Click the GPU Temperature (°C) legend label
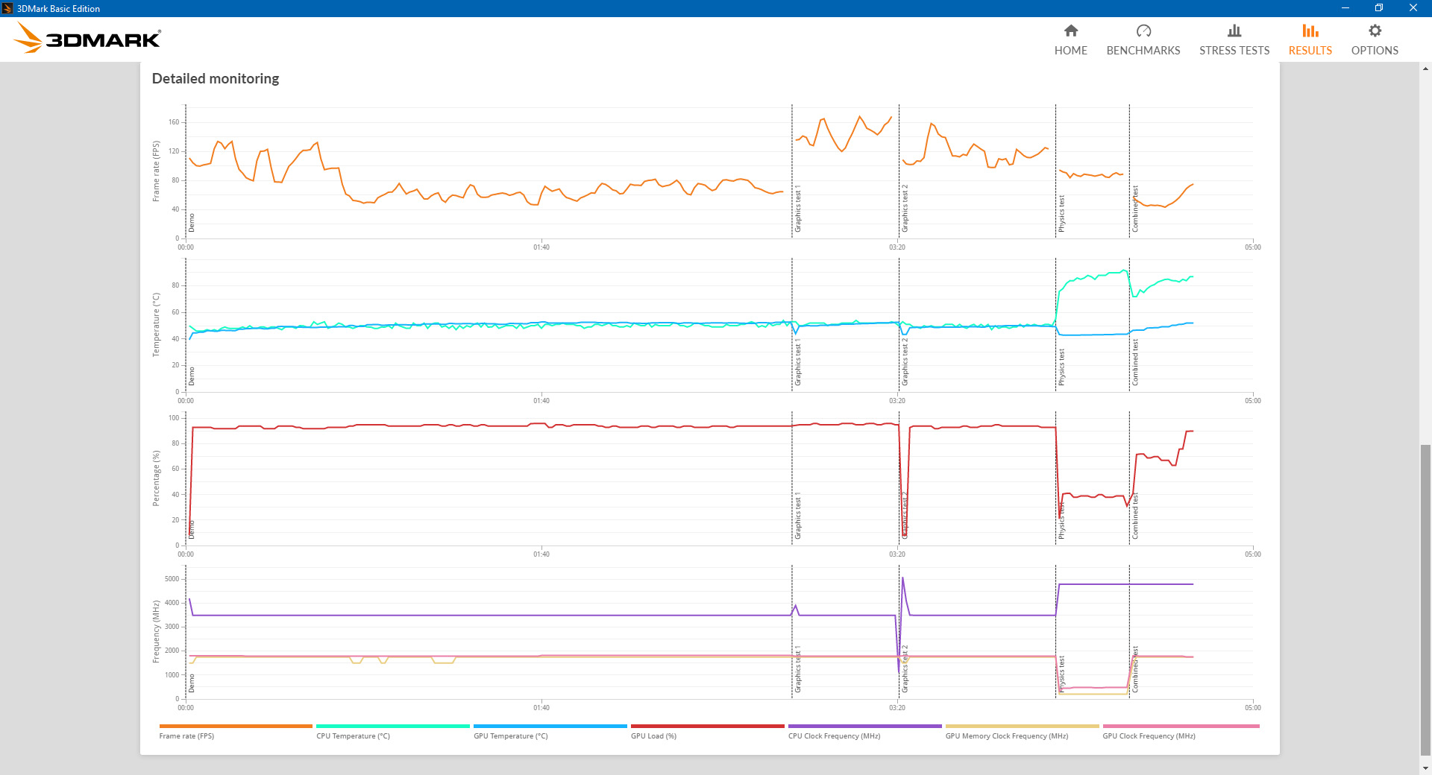The height and width of the screenshot is (775, 1432). [510, 736]
